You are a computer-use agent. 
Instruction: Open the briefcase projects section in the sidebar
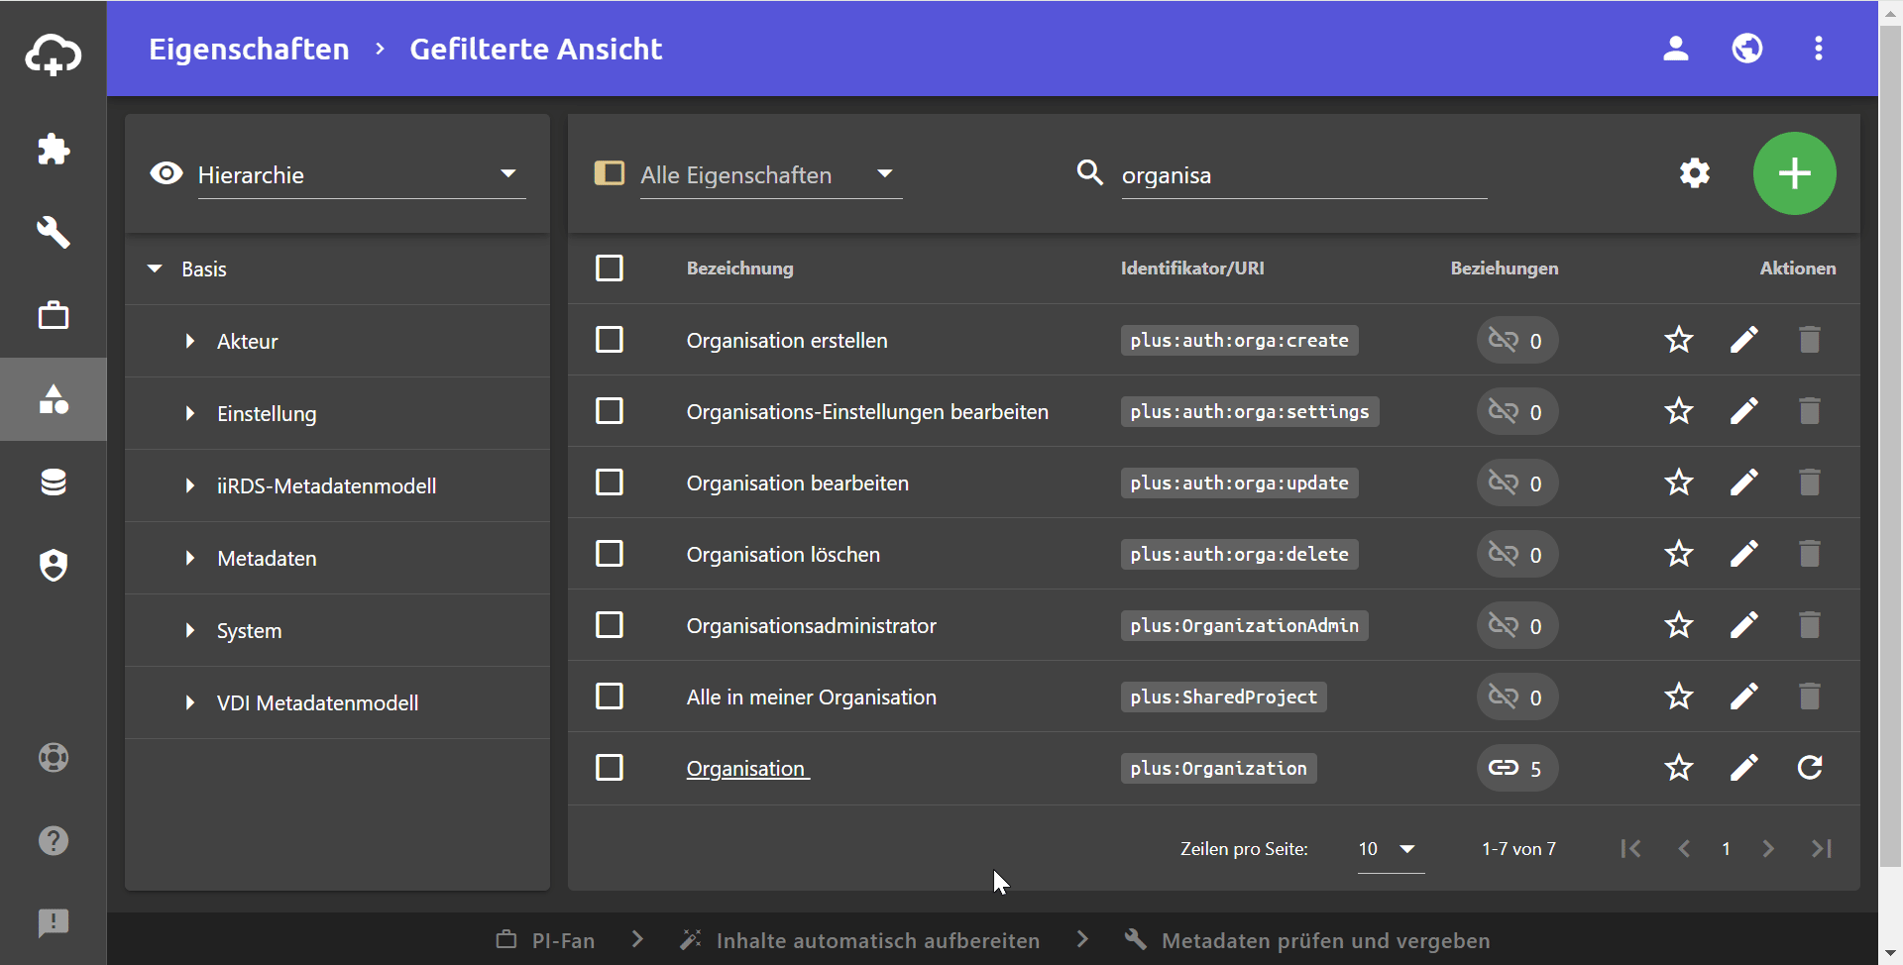54,316
